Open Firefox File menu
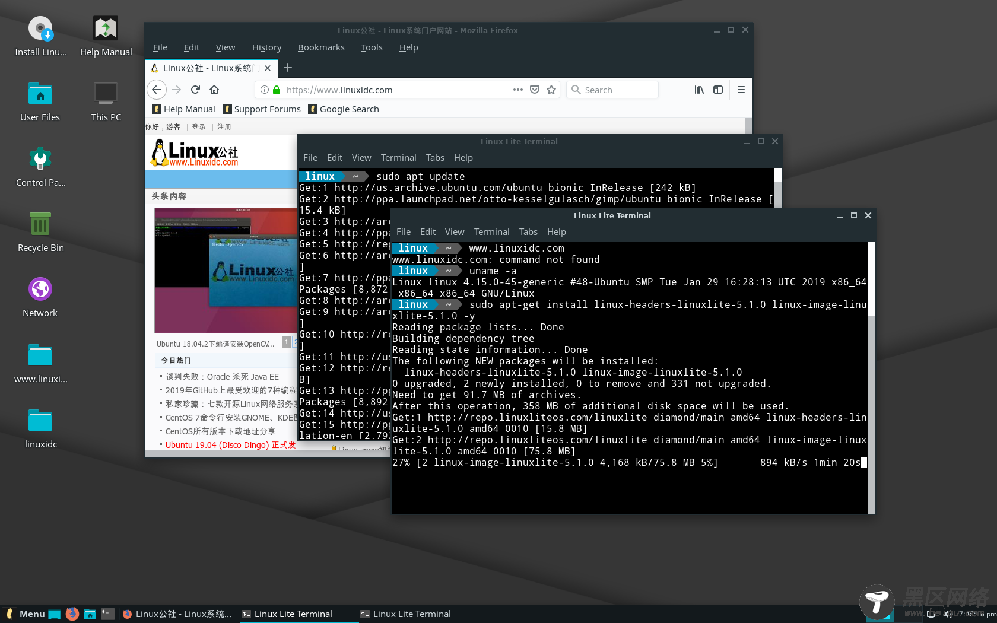This screenshot has height=623, width=997. pos(160,47)
